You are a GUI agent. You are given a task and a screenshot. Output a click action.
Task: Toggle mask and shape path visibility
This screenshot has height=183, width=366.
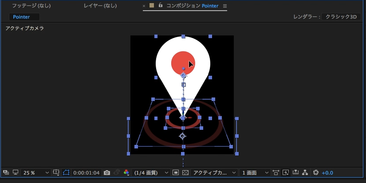pos(66,172)
